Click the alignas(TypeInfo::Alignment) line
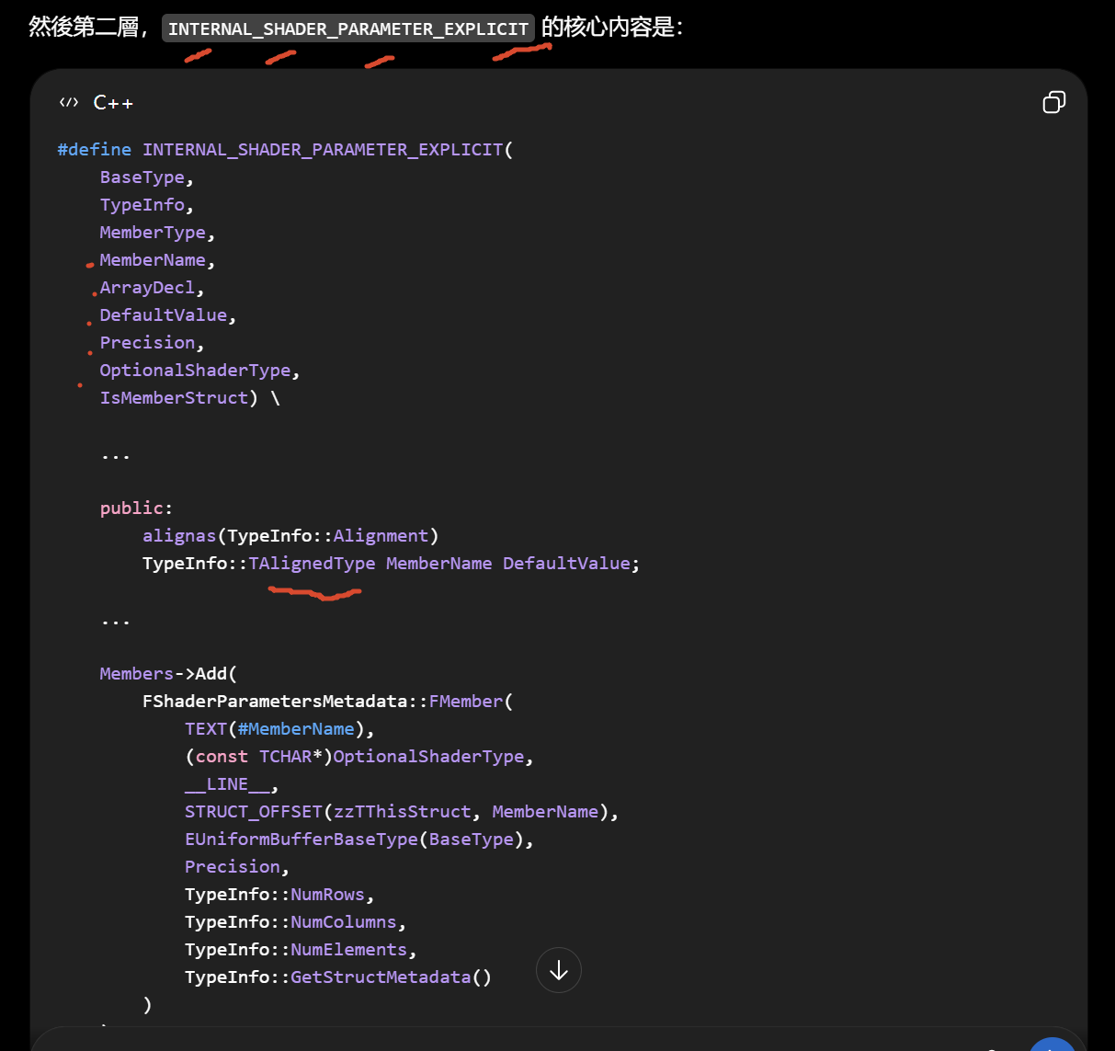This screenshot has width=1115, height=1051. tap(290, 535)
